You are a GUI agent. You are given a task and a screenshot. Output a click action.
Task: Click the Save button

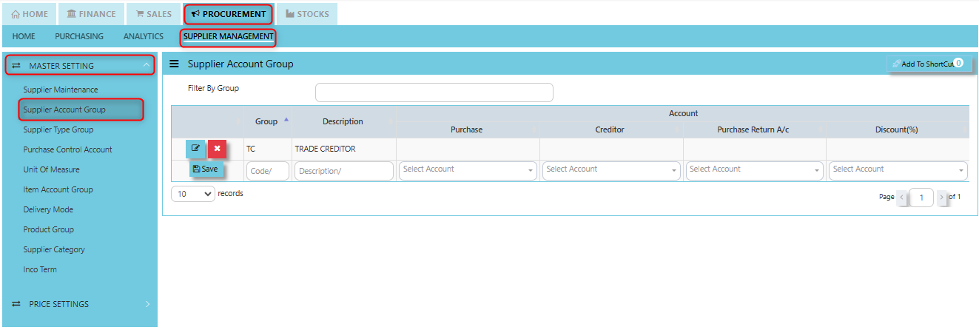205,169
